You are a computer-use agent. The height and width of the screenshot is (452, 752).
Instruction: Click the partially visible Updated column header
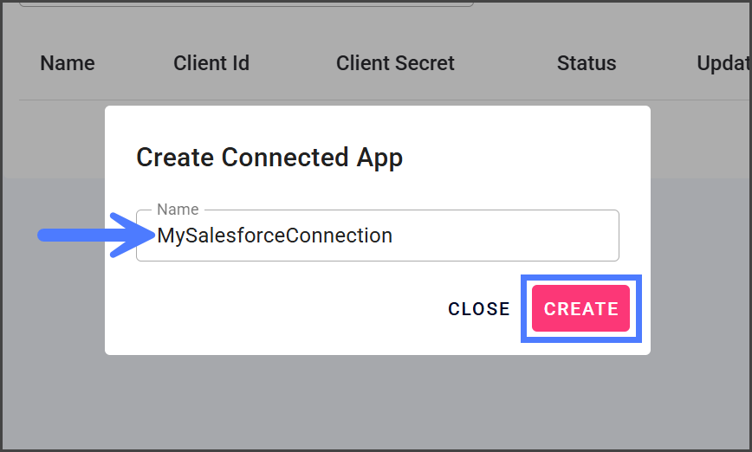tap(723, 63)
